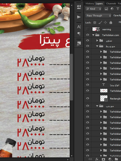Filter layers by pixel image kind
This screenshot has width=121, height=161.
point(106,9)
